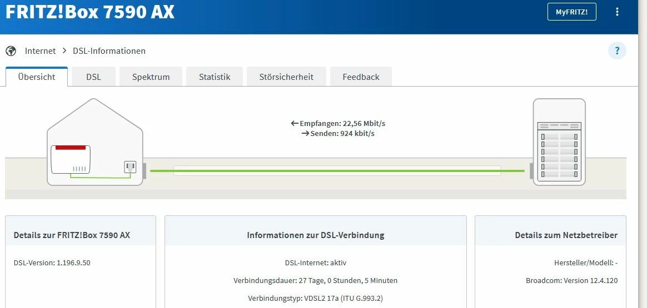Click DSL-Informationen breadcrumb
The image size is (647, 308).
pos(109,51)
